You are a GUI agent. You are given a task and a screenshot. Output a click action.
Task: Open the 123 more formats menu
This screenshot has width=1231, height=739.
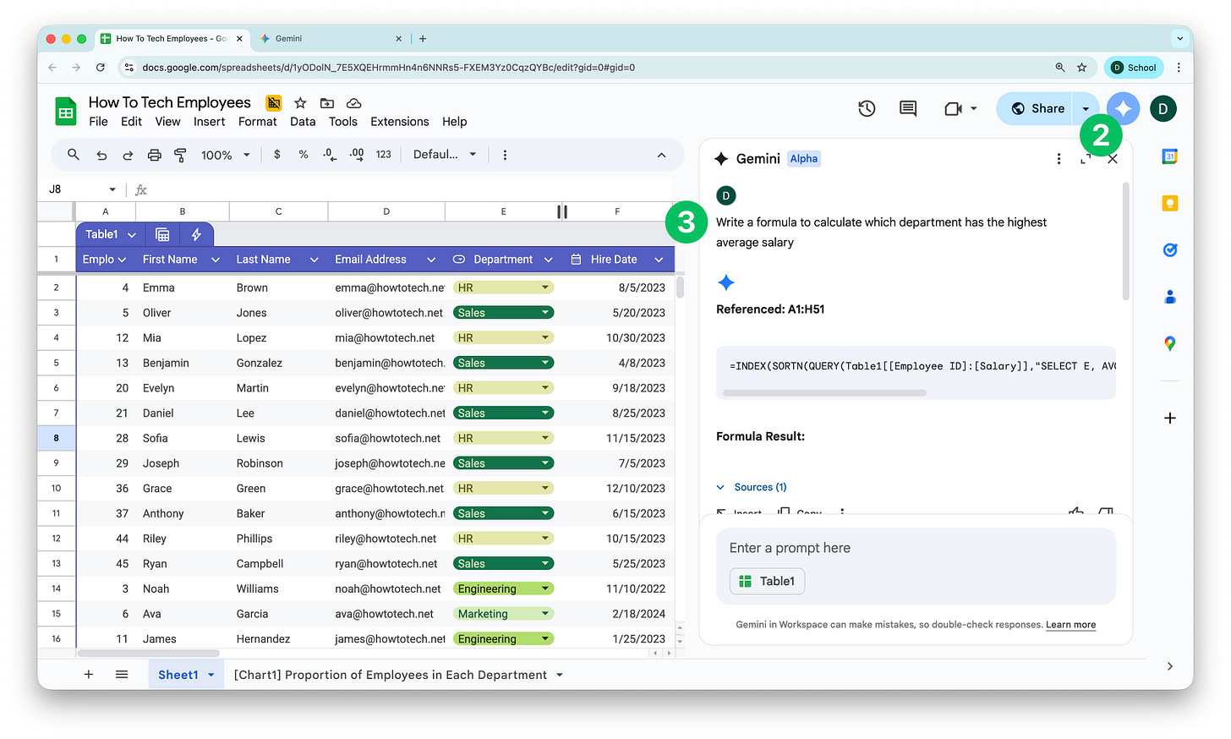click(384, 155)
